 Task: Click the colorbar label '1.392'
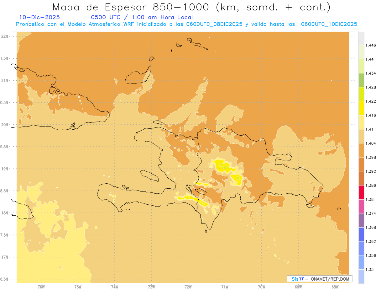click(x=371, y=171)
